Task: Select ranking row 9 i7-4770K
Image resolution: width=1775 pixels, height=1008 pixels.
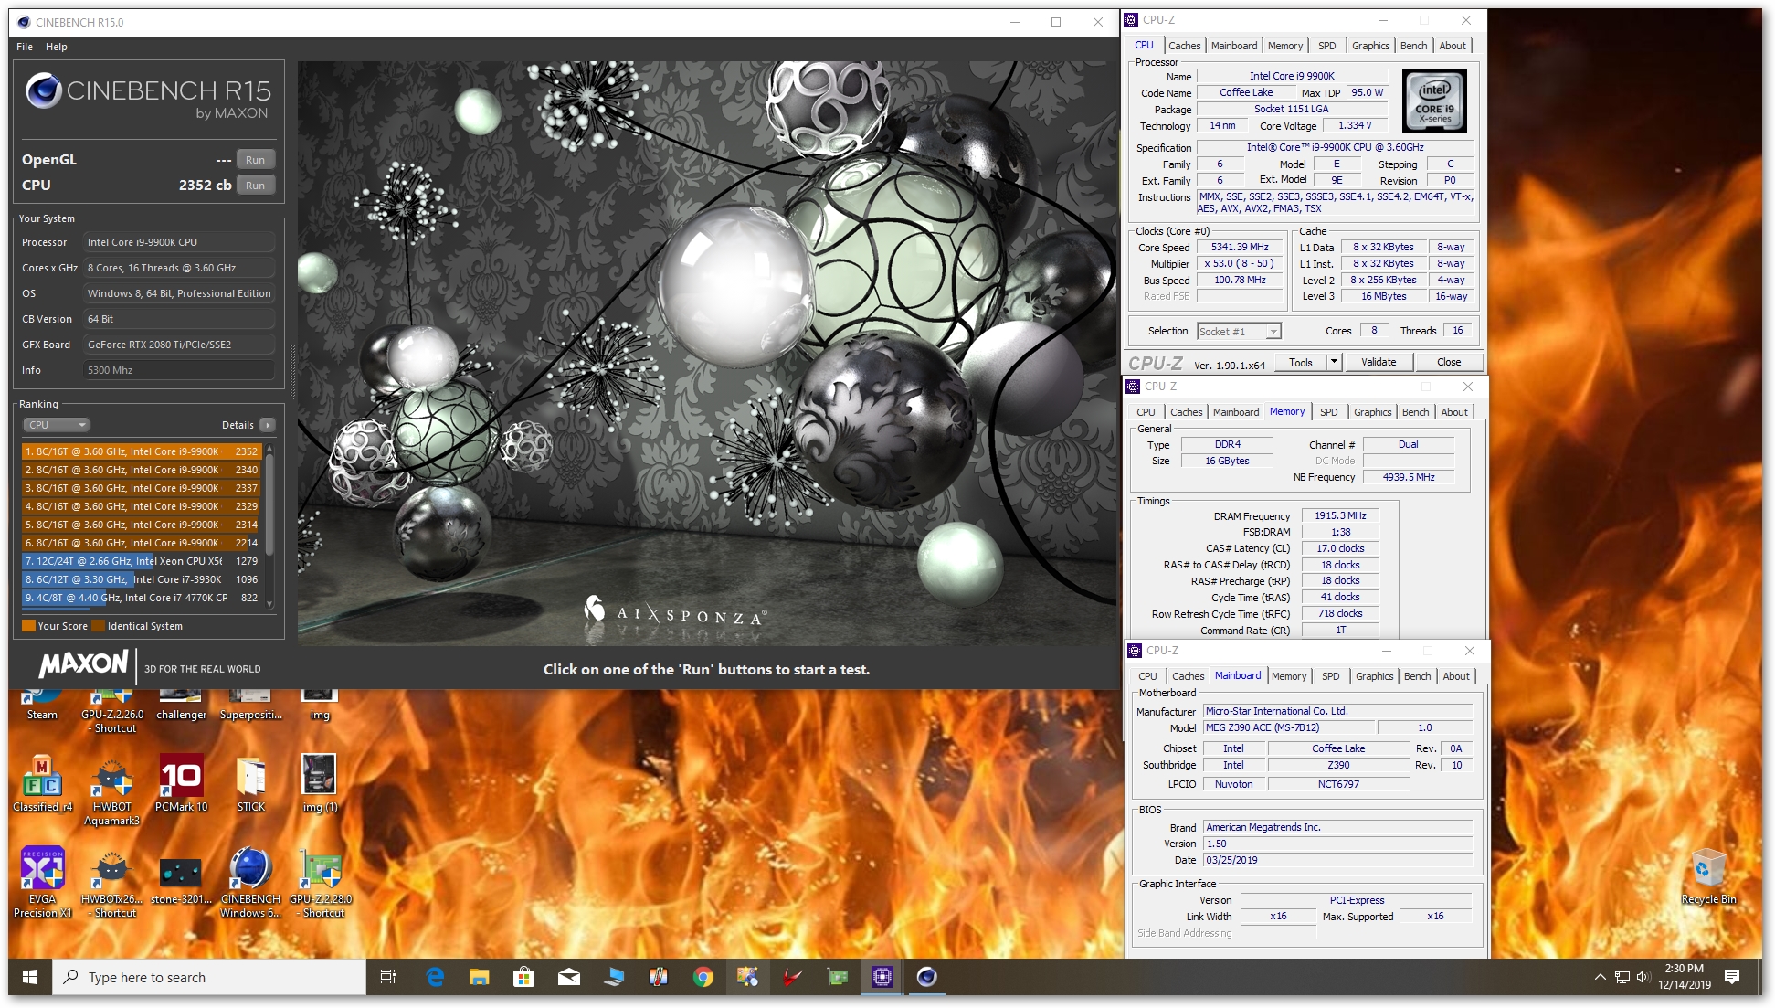Action: 142,598
